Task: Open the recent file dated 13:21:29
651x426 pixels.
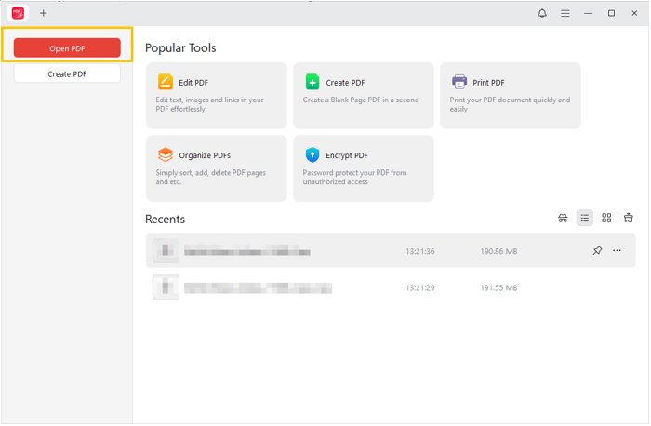Action: click(391, 287)
